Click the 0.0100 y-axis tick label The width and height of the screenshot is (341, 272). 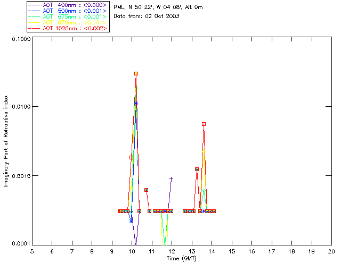[x=21, y=107]
